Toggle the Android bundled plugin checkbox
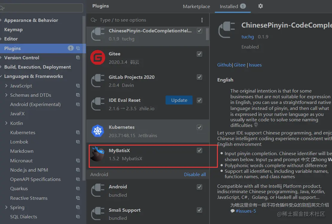The image size is (332, 224). 199,187
